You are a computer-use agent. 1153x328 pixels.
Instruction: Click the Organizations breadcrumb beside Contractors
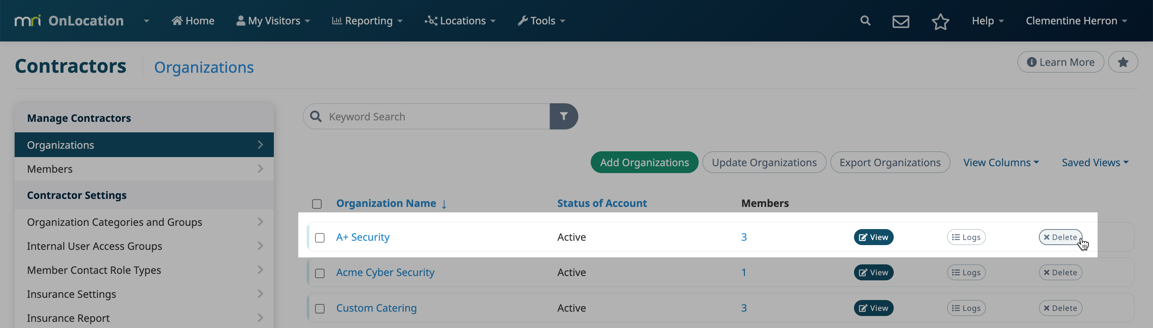204,67
